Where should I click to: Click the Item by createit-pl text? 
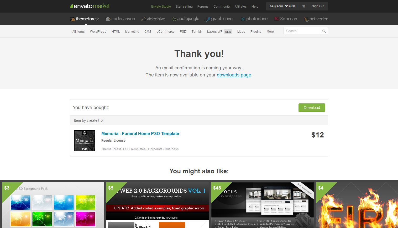coord(89,120)
